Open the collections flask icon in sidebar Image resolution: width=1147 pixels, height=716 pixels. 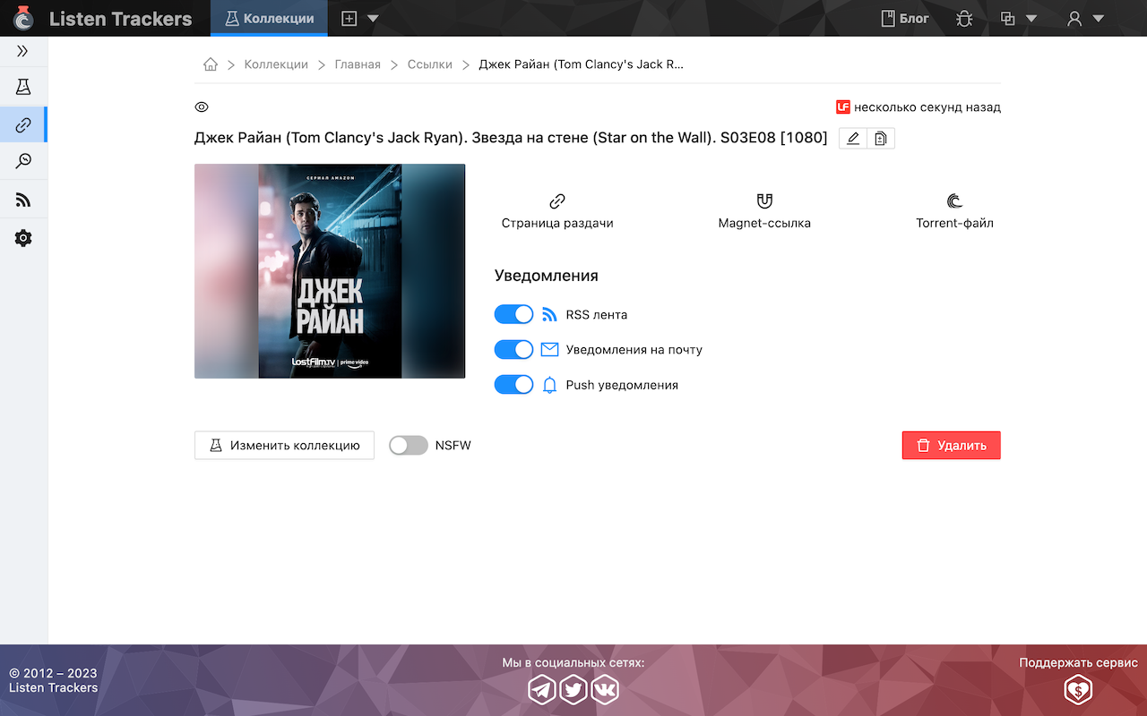click(x=23, y=86)
